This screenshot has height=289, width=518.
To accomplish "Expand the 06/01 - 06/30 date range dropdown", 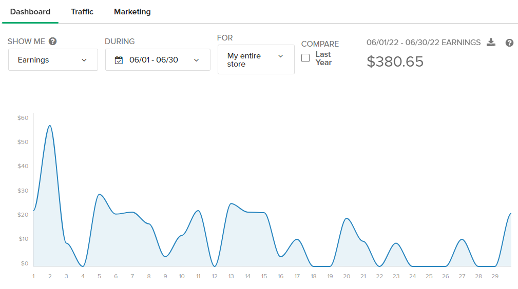I will coord(158,60).
